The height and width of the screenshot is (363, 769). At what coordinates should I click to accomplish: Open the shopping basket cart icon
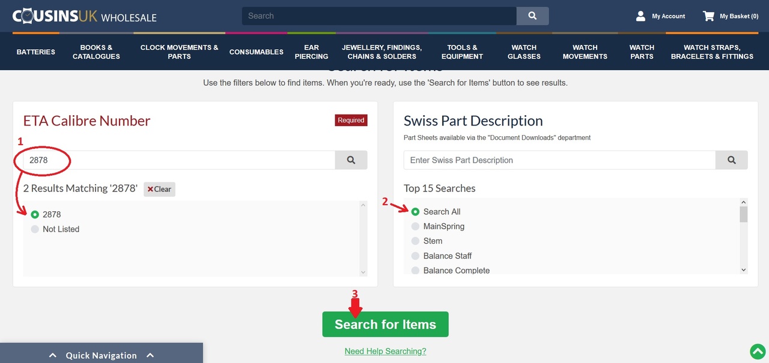(x=709, y=16)
